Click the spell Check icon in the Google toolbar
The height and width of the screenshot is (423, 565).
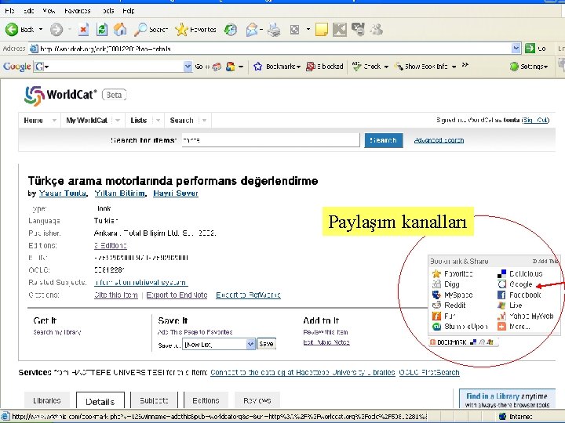pos(356,67)
